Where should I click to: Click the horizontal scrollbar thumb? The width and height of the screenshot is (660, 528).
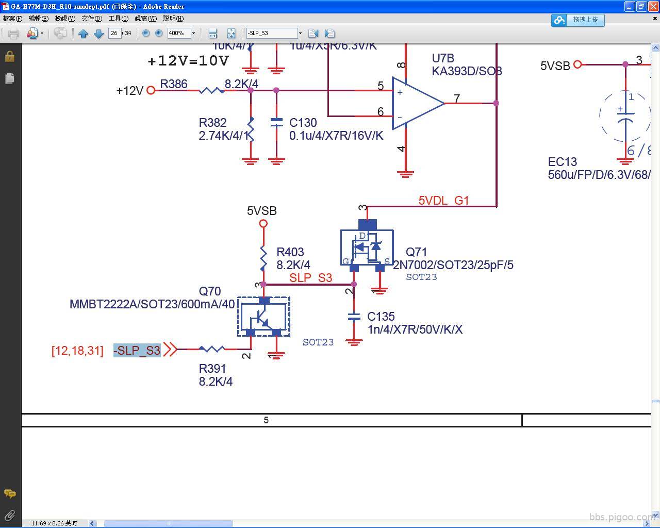coord(168,523)
